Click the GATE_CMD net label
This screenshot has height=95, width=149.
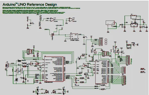pyautogui.click(x=59, y=25)
